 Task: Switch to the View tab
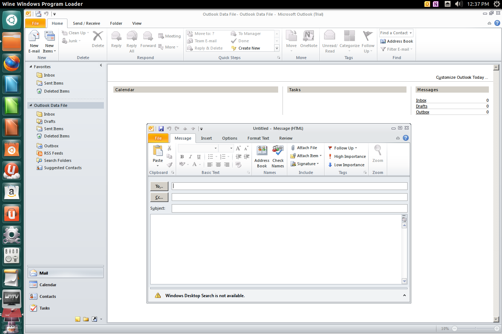coord(137,23)
